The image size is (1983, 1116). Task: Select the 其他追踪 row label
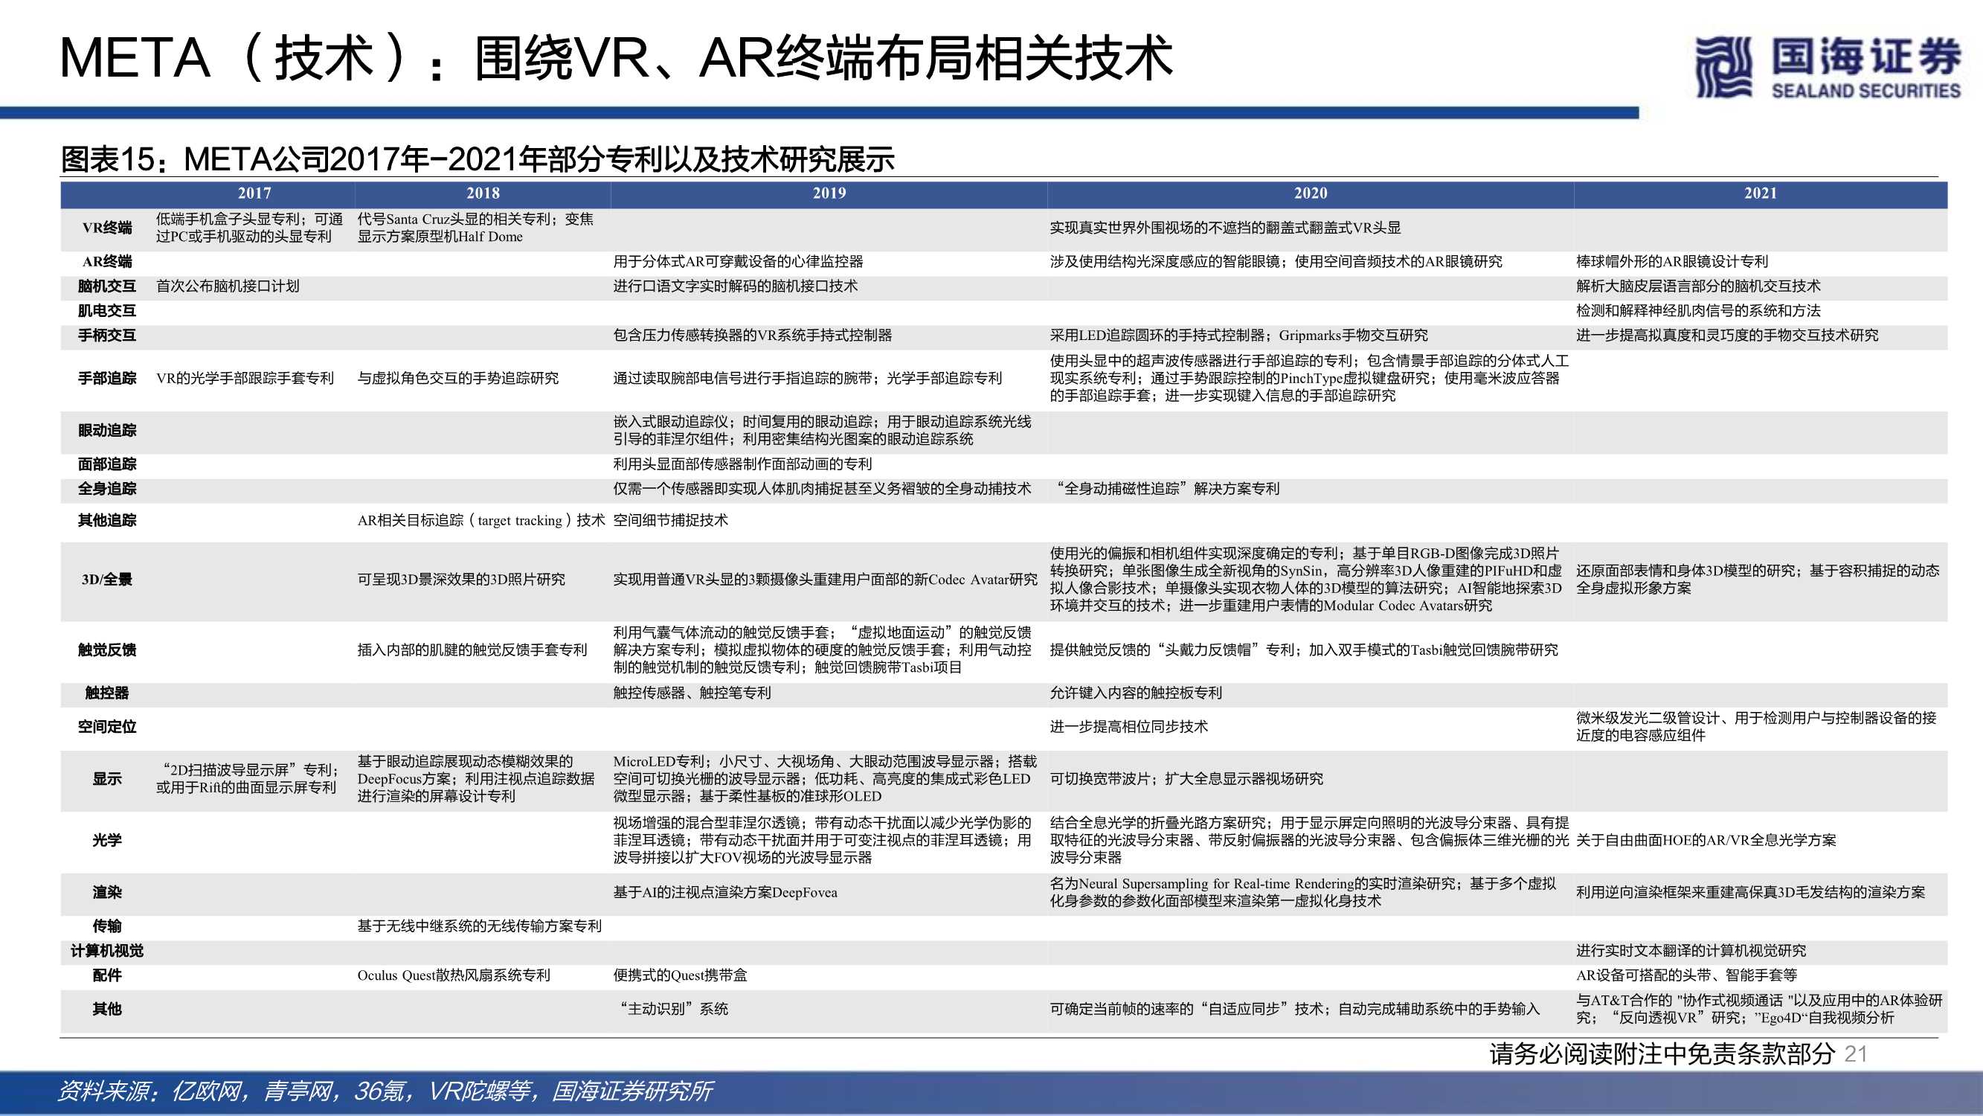click(107, 521)
